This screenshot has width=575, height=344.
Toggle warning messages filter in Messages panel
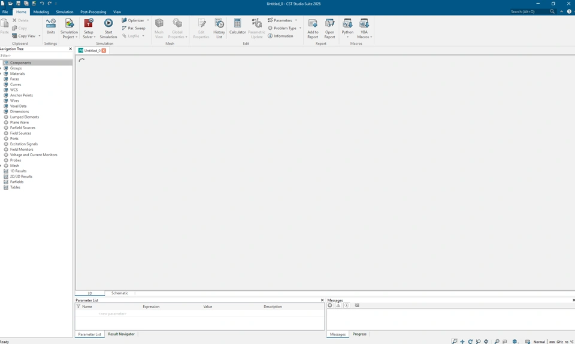click(x=338, y=305)
